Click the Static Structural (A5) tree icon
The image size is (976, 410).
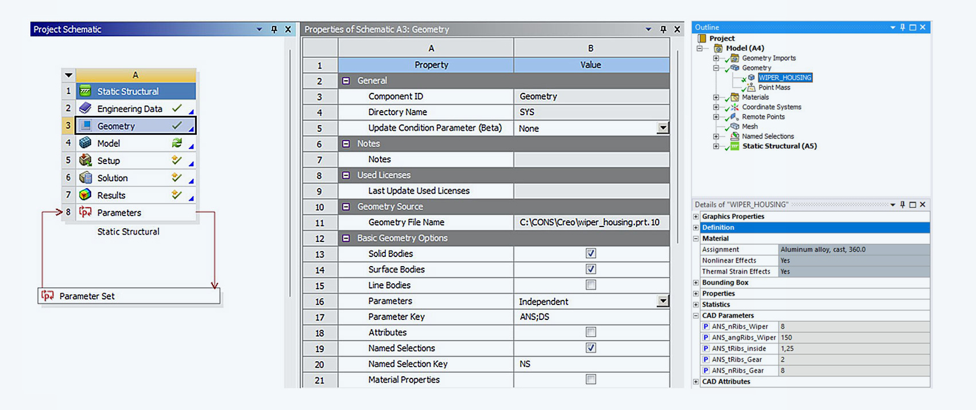coord(735,146)
